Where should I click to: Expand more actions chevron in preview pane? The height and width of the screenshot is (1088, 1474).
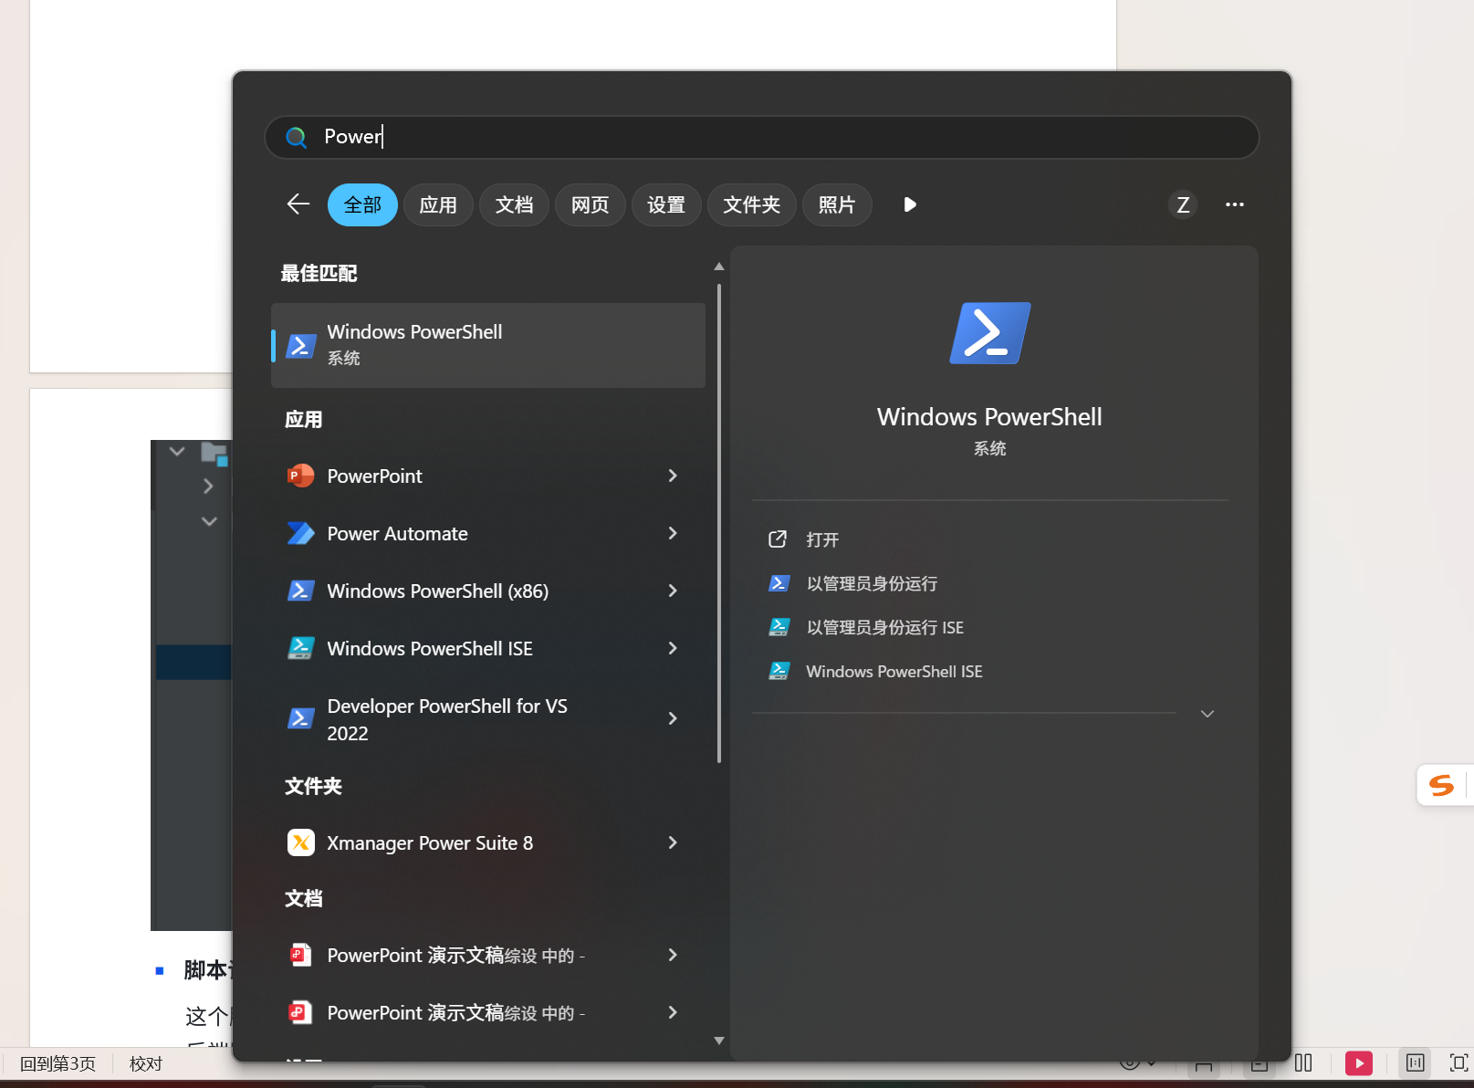(x=1207, y=714)
